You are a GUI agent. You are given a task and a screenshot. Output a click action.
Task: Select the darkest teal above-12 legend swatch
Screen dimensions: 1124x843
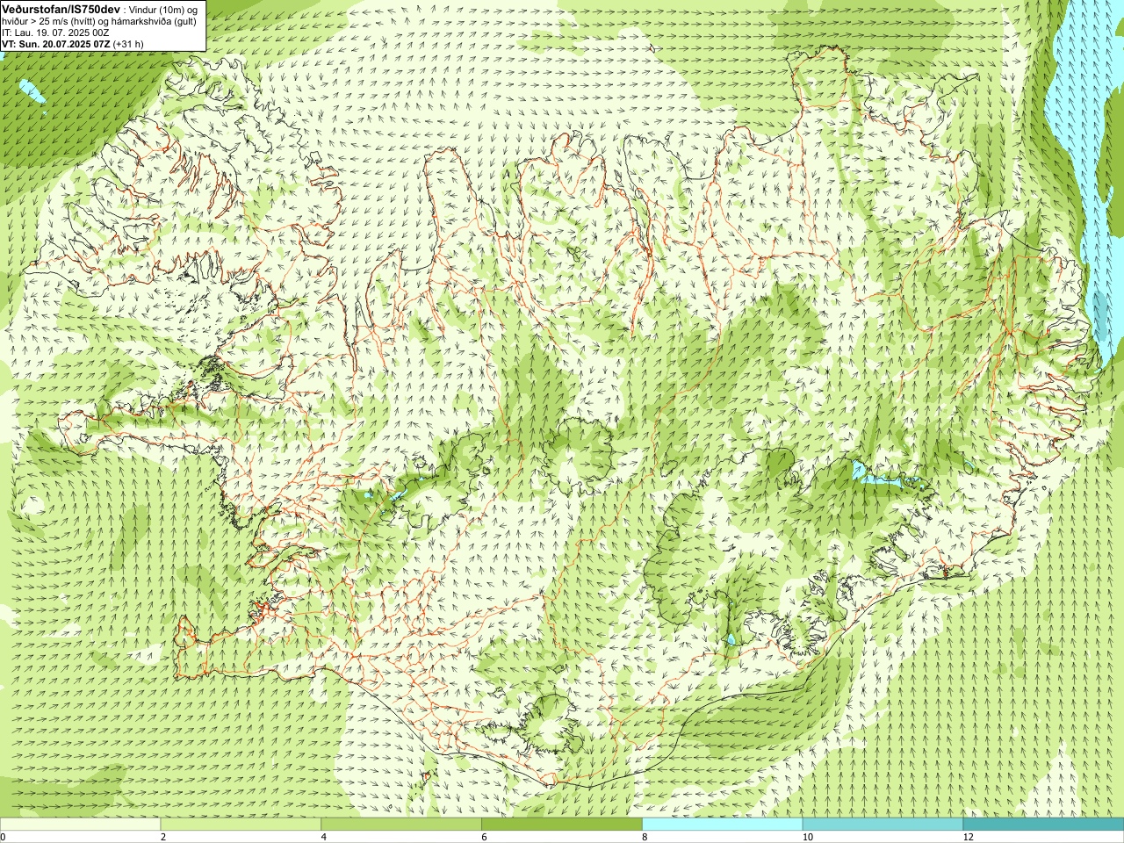pyautogui.click(x=1043, y=825)
